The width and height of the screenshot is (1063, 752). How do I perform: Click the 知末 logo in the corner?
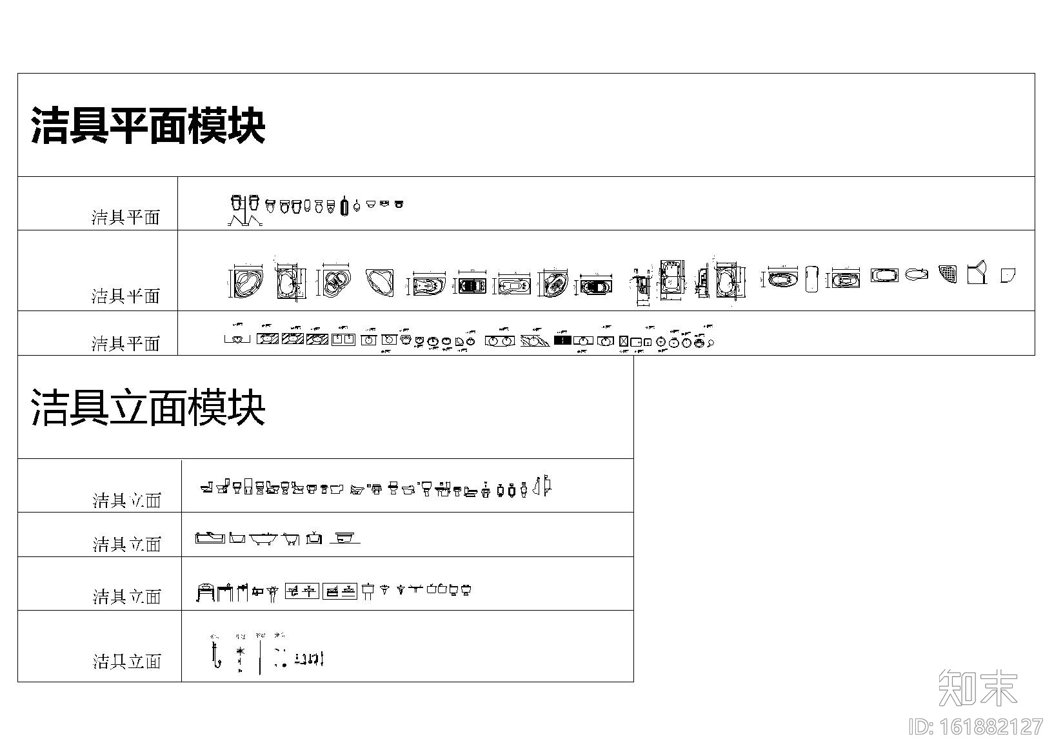pos(979,689)
